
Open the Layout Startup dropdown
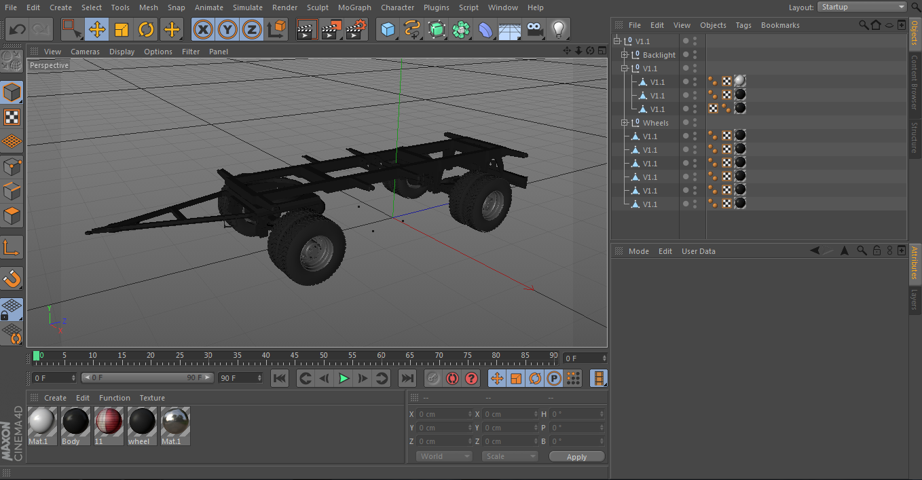tap(862, 7)
